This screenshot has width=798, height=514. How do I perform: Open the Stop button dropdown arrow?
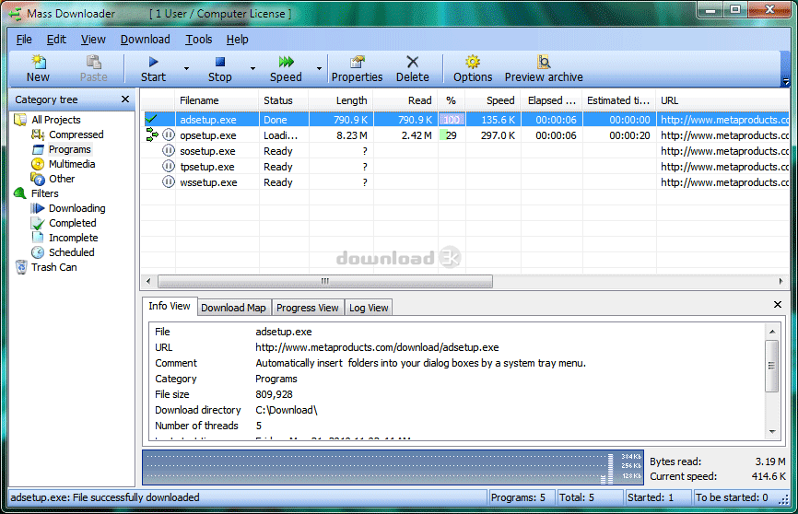click(x=252, y=68)
